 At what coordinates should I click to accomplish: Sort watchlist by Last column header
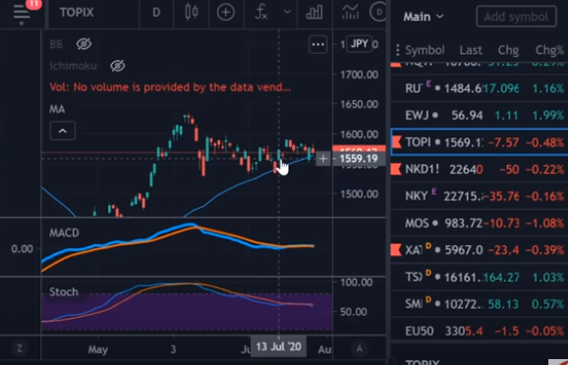[x=471, y=50]
